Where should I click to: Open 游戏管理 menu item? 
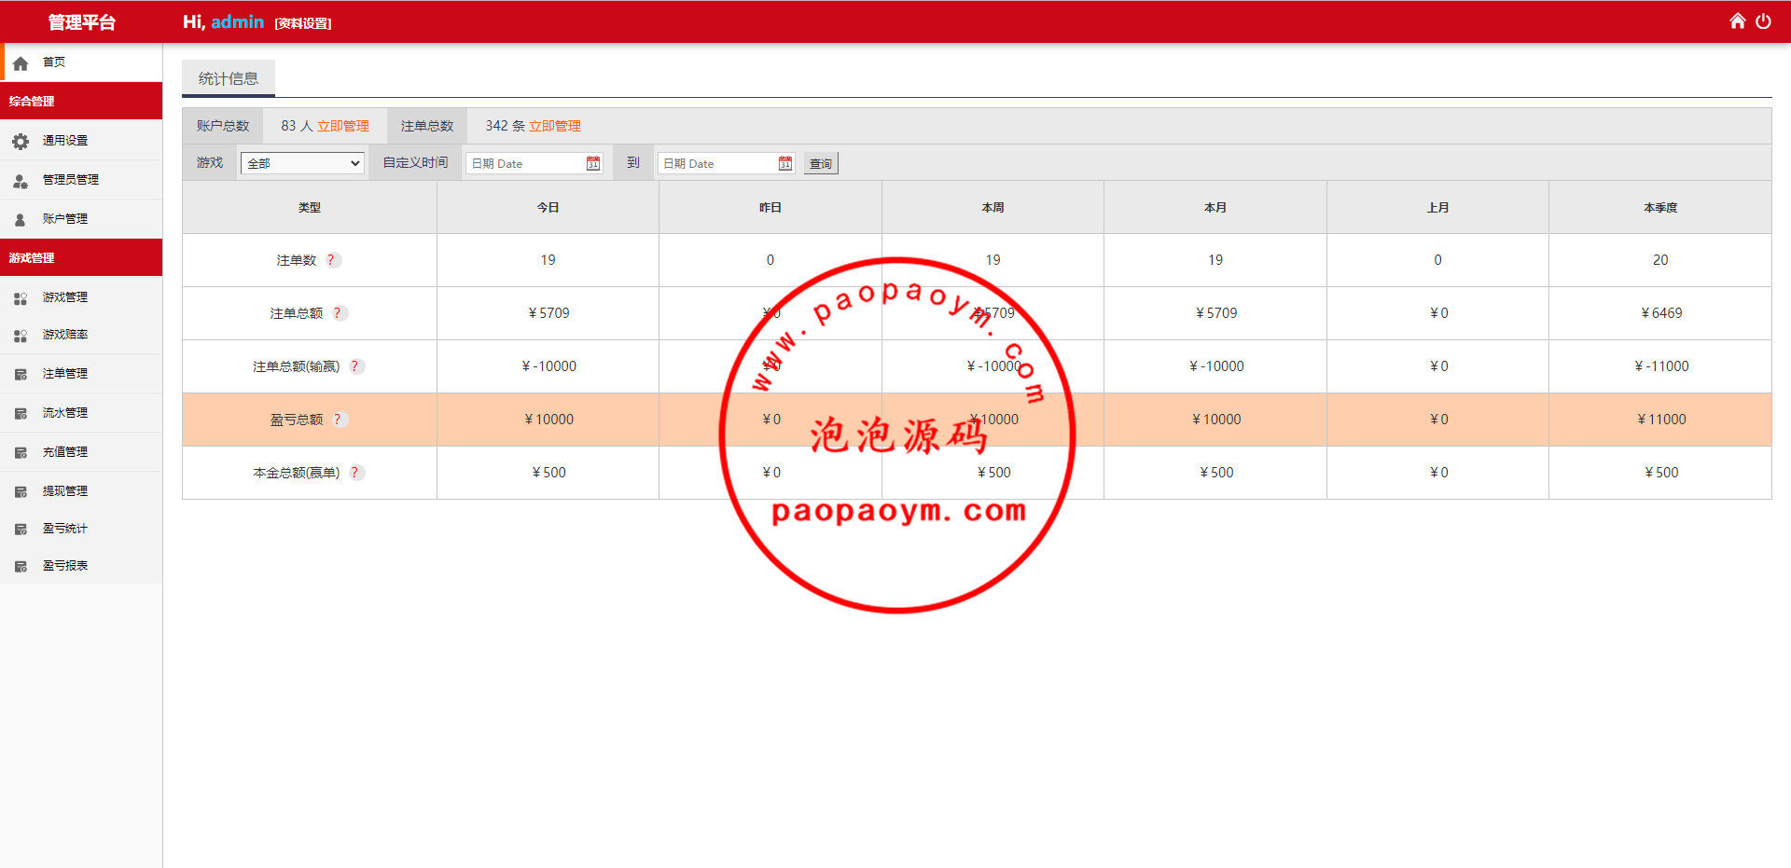tap(81, 297)
